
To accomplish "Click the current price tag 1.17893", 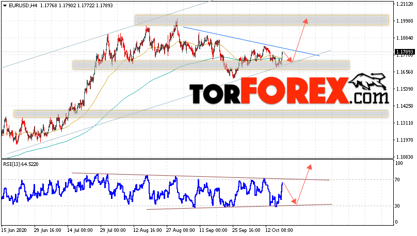I will tap(404, 52).
